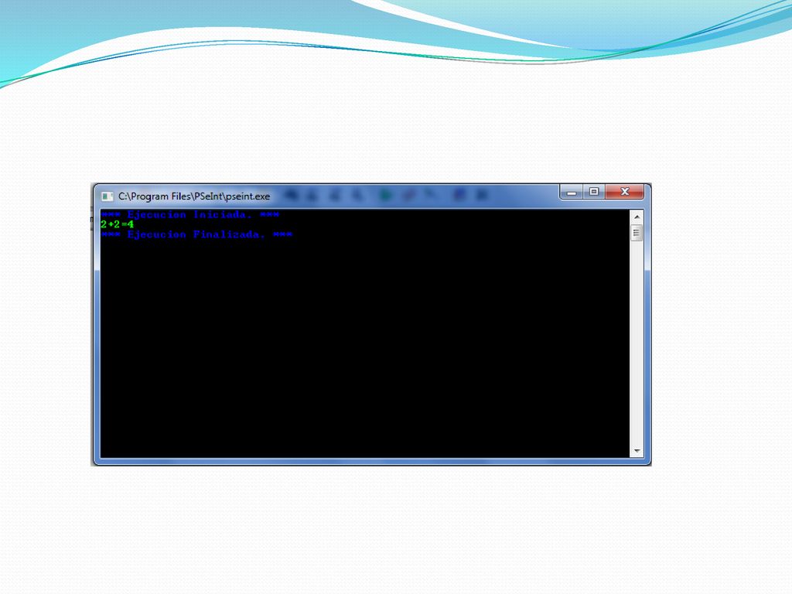Image resolution: width=792 pixels, height=594 pixels.
Task: Click the title text C:\Program Files\PSeInt\pseint.exe
Action: pos(194,196)
